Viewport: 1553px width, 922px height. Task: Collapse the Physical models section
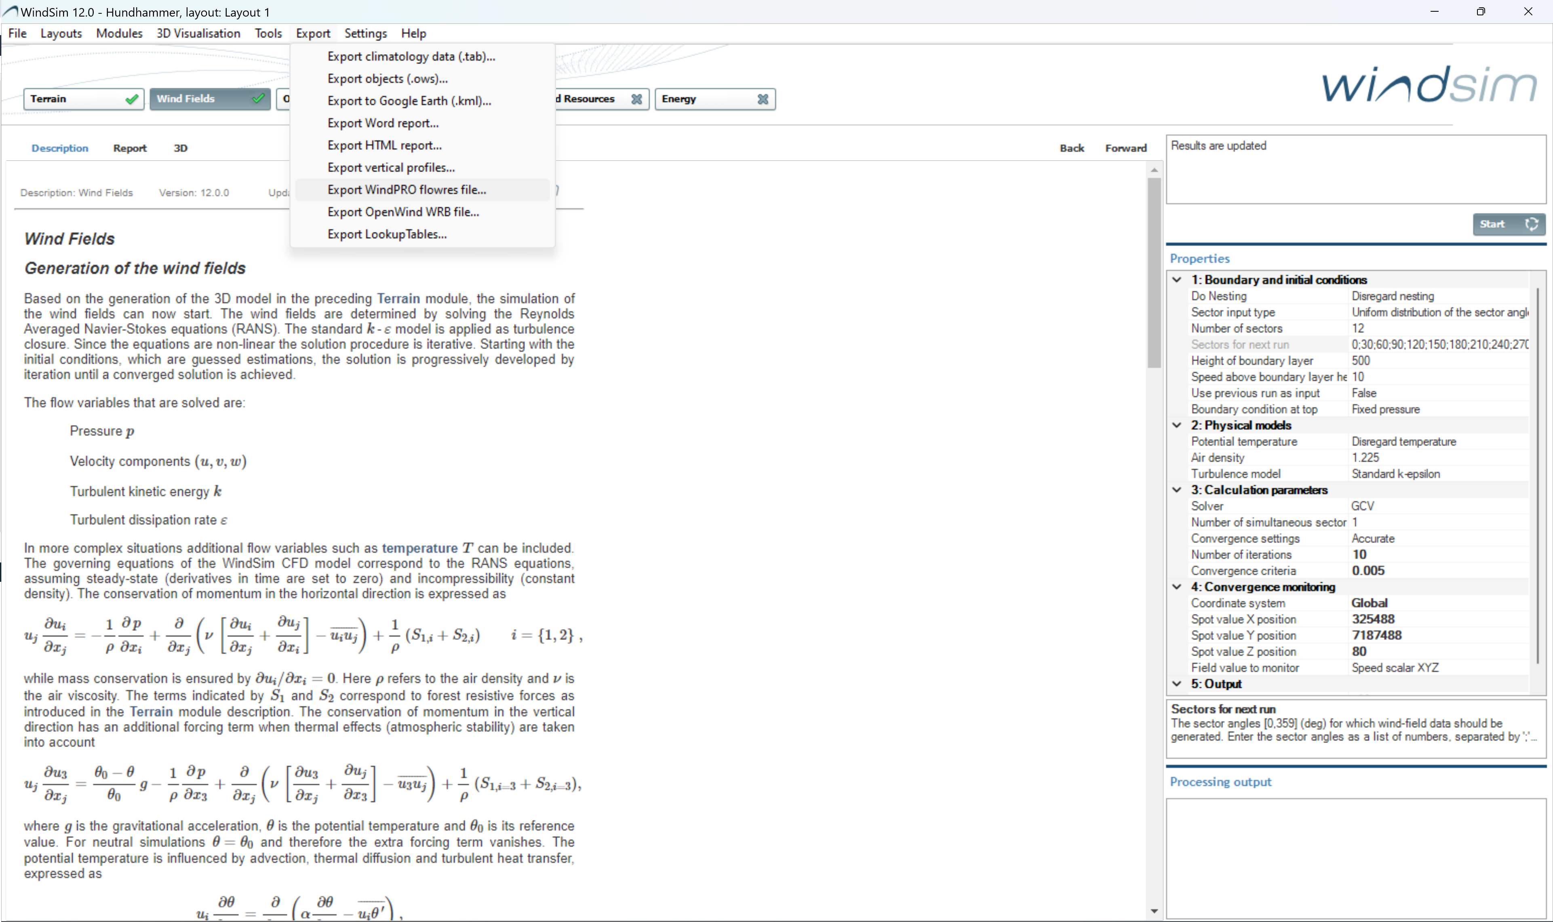[1176, 425]
